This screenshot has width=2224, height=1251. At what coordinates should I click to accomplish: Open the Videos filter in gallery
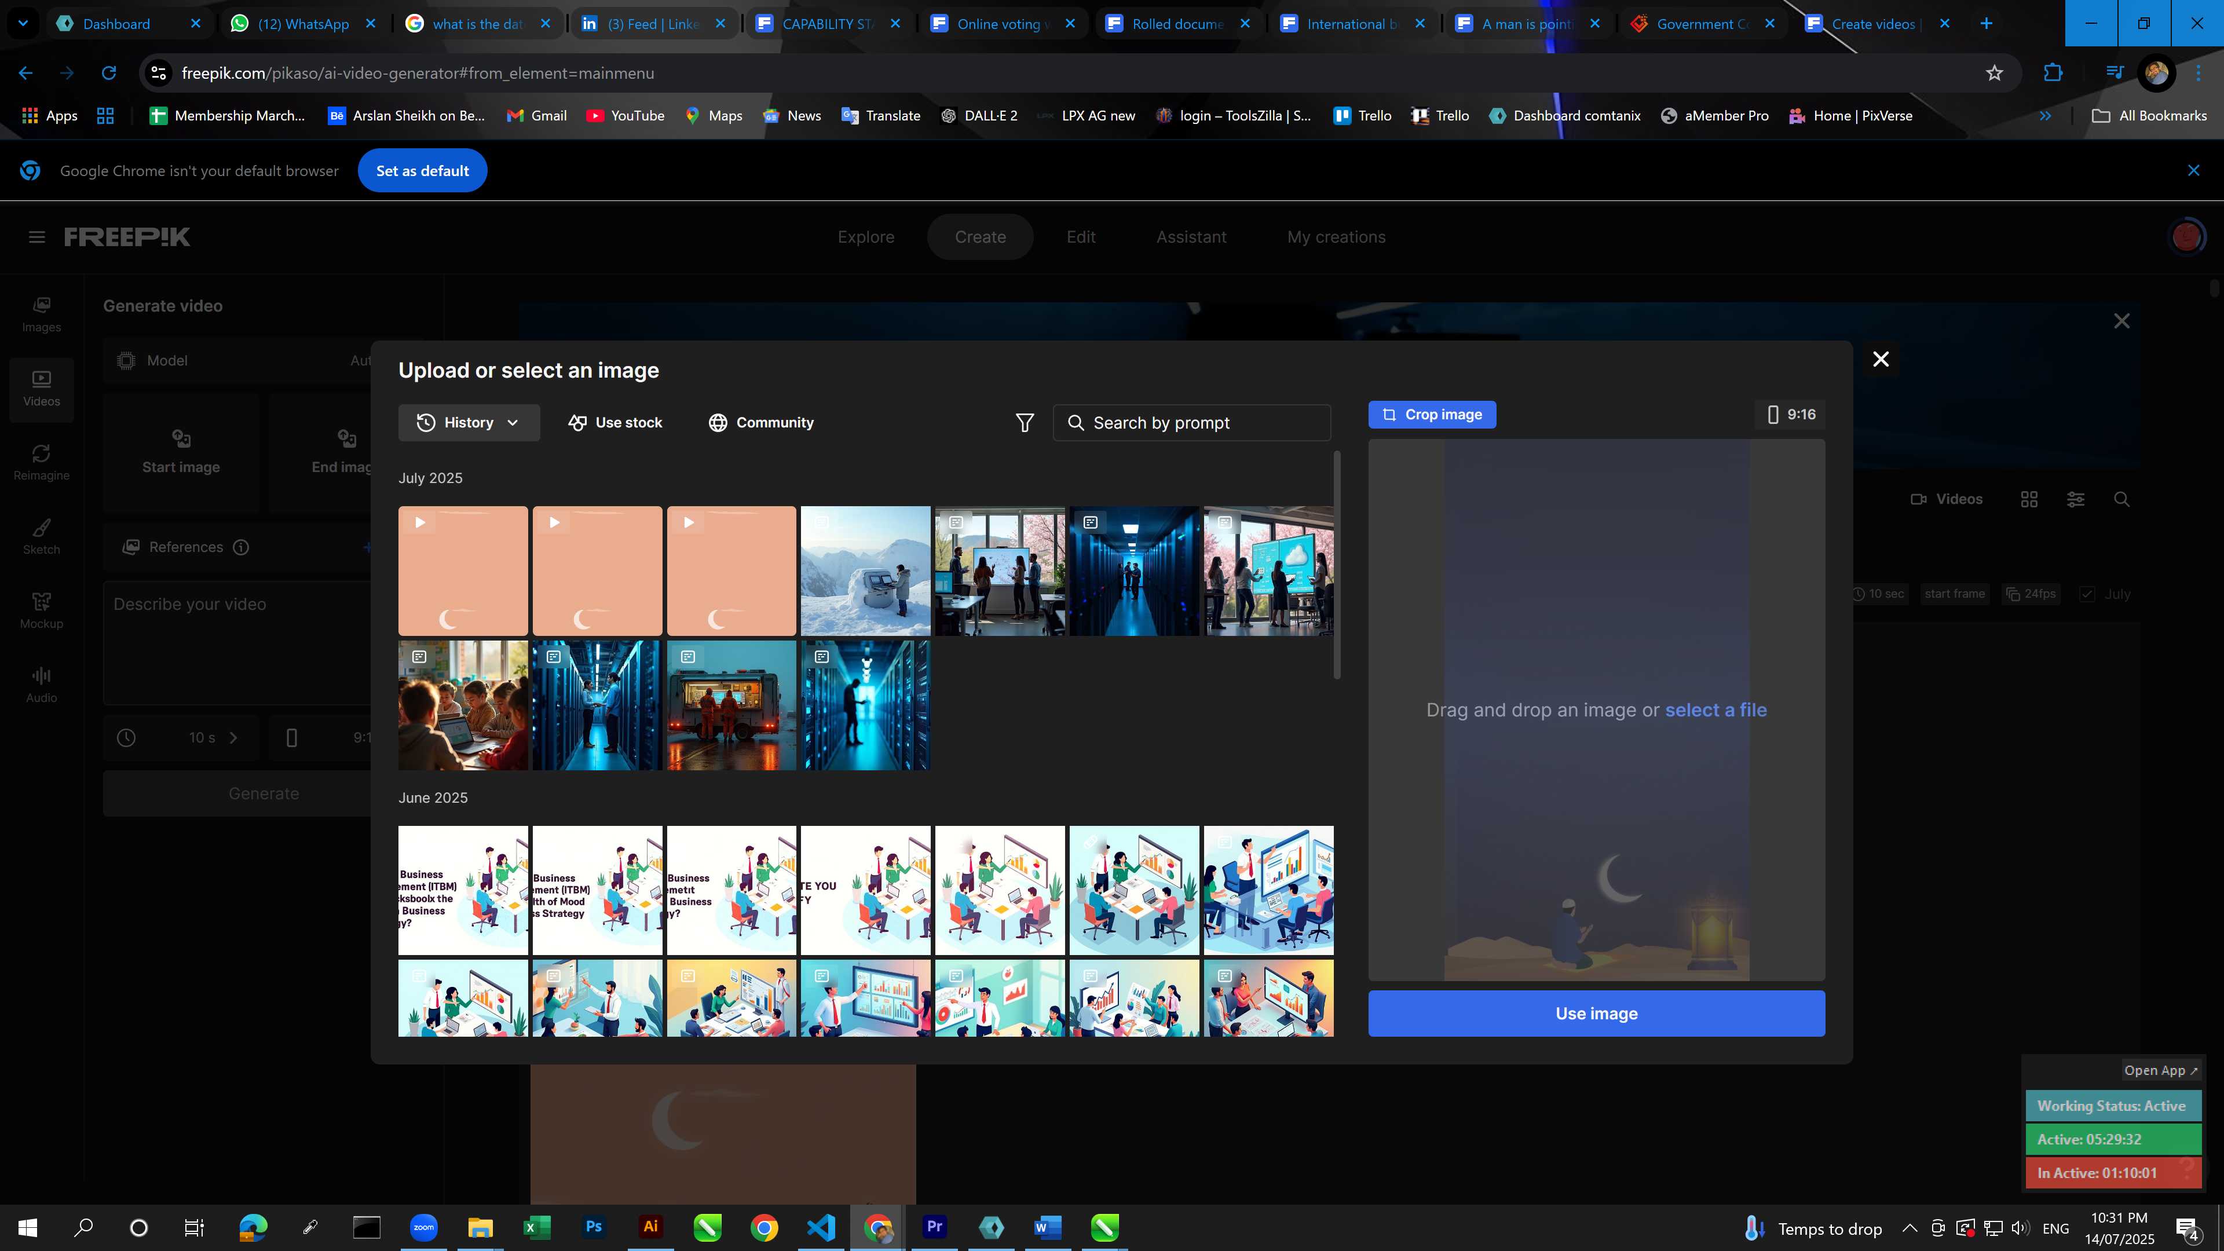[x=1946, y=499]
